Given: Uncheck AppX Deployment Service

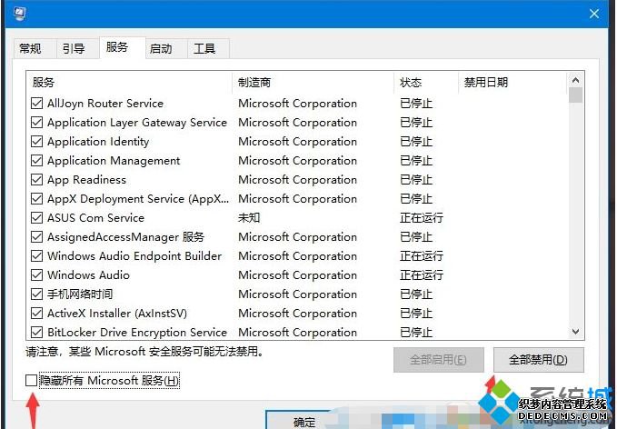Looking at the screenshot, I should coord(36,199).
